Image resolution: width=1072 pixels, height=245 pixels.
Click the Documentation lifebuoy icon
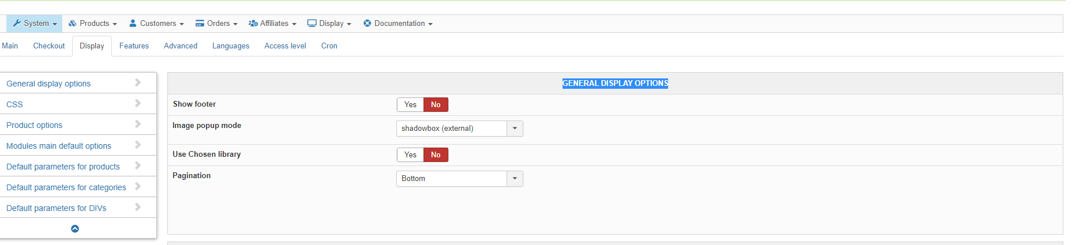367,24
